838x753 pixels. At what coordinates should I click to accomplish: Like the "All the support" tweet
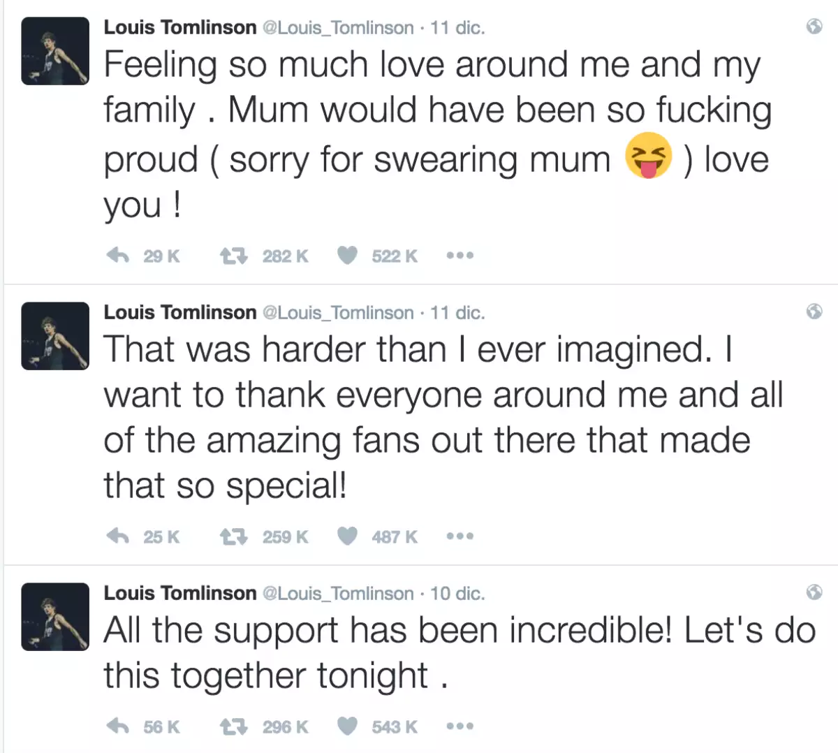(x=348, y=726)
